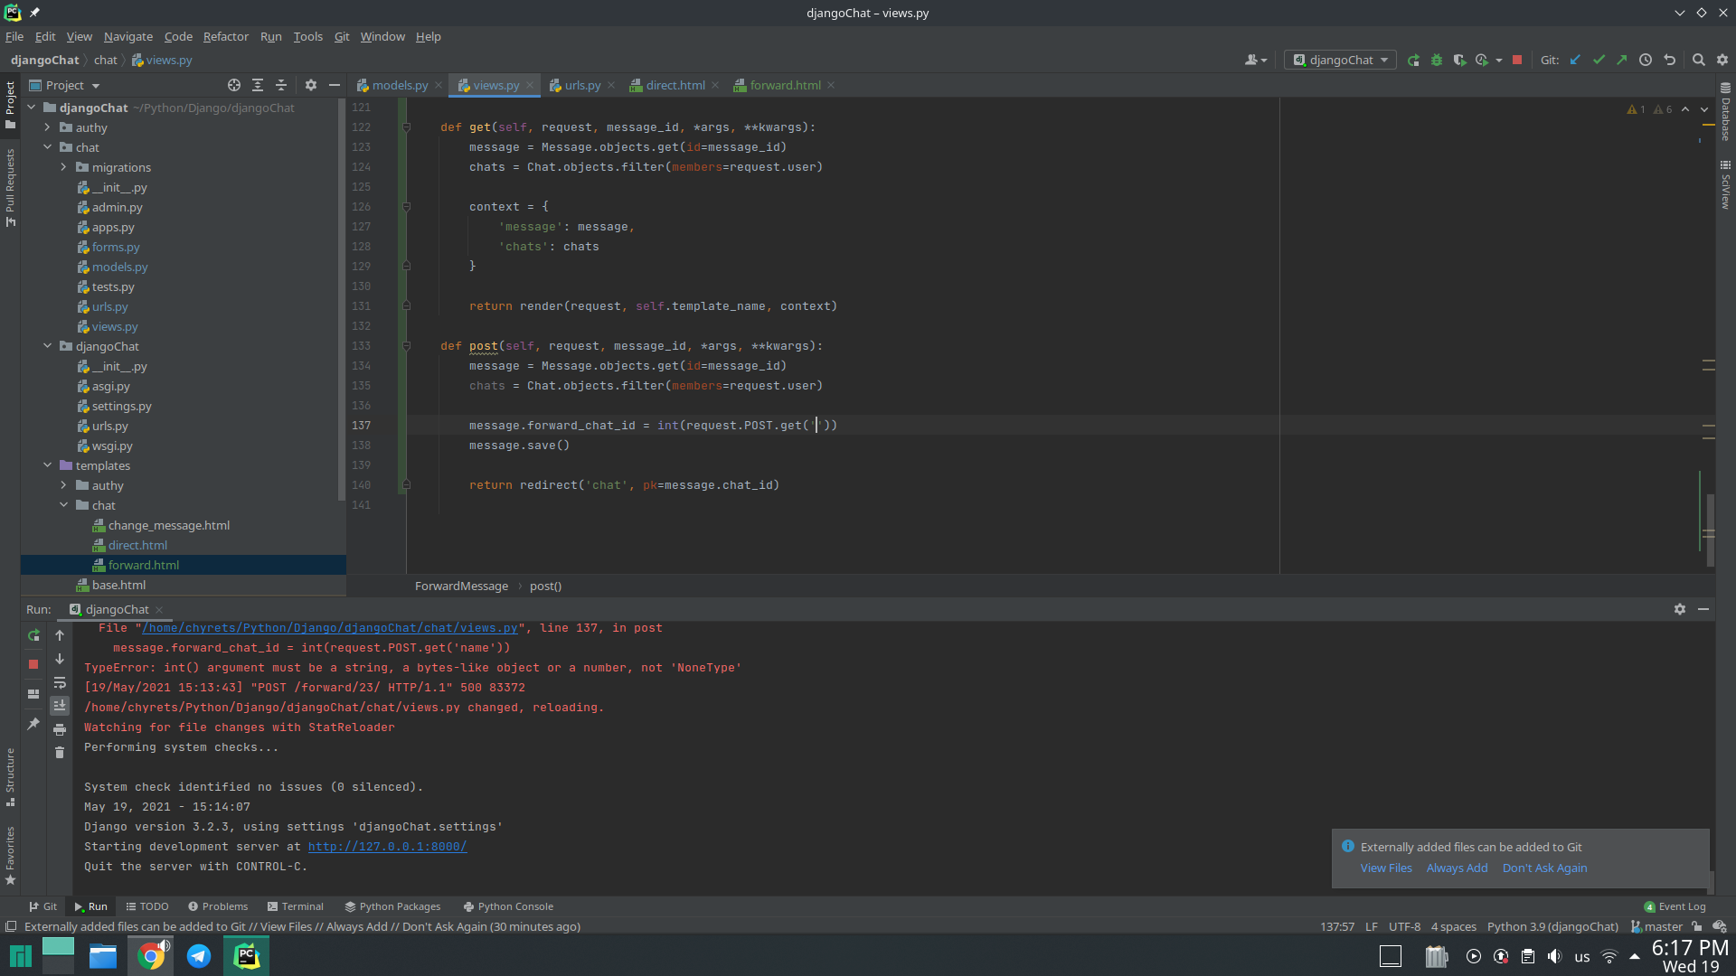Open Telegram from taskbar
This screenshot has width=1736, height=976.
199,955
